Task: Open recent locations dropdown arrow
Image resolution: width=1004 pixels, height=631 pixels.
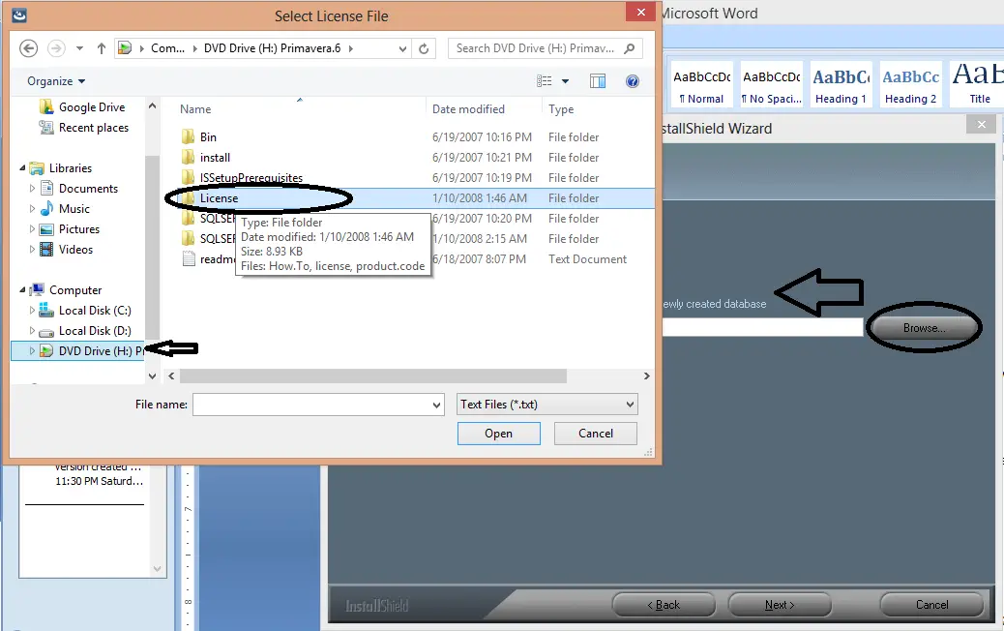Action: (x=79, y=48)
